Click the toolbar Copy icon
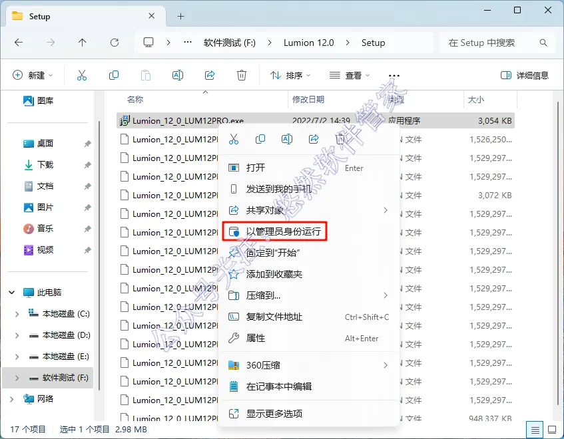Viewport: 564px width, 439px height. pyautogui.click(x=114, y=75)
